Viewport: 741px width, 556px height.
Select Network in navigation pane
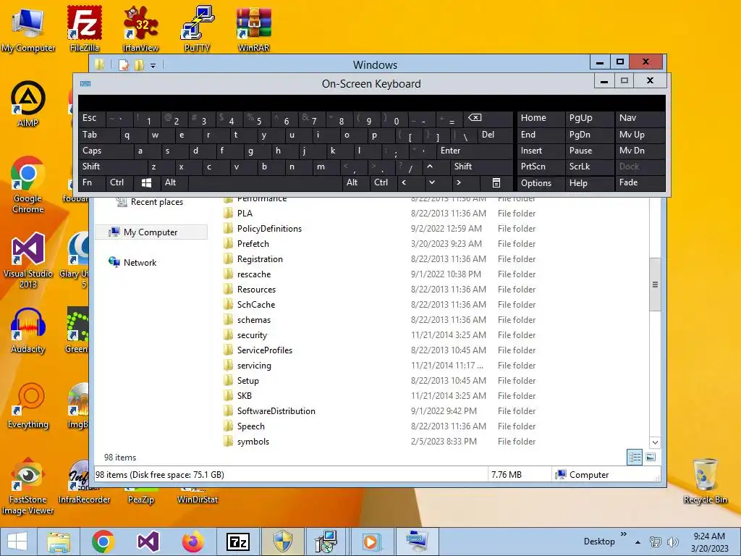[x=140, y=262]
